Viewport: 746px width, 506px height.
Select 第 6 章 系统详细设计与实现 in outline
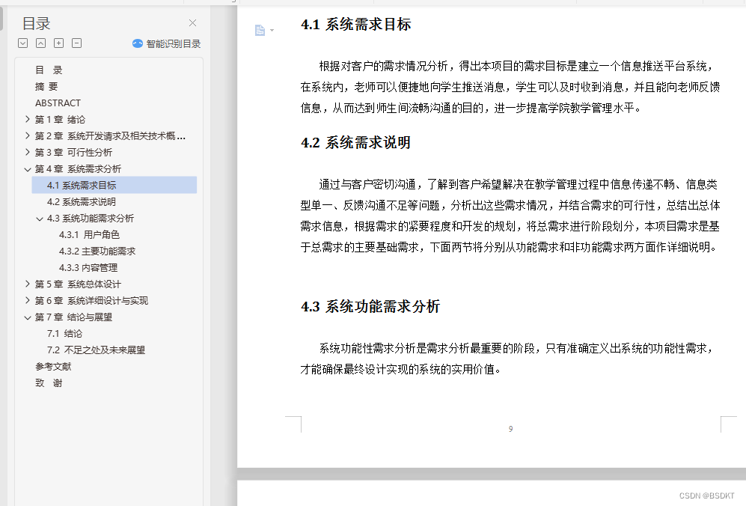coord(91,300)
